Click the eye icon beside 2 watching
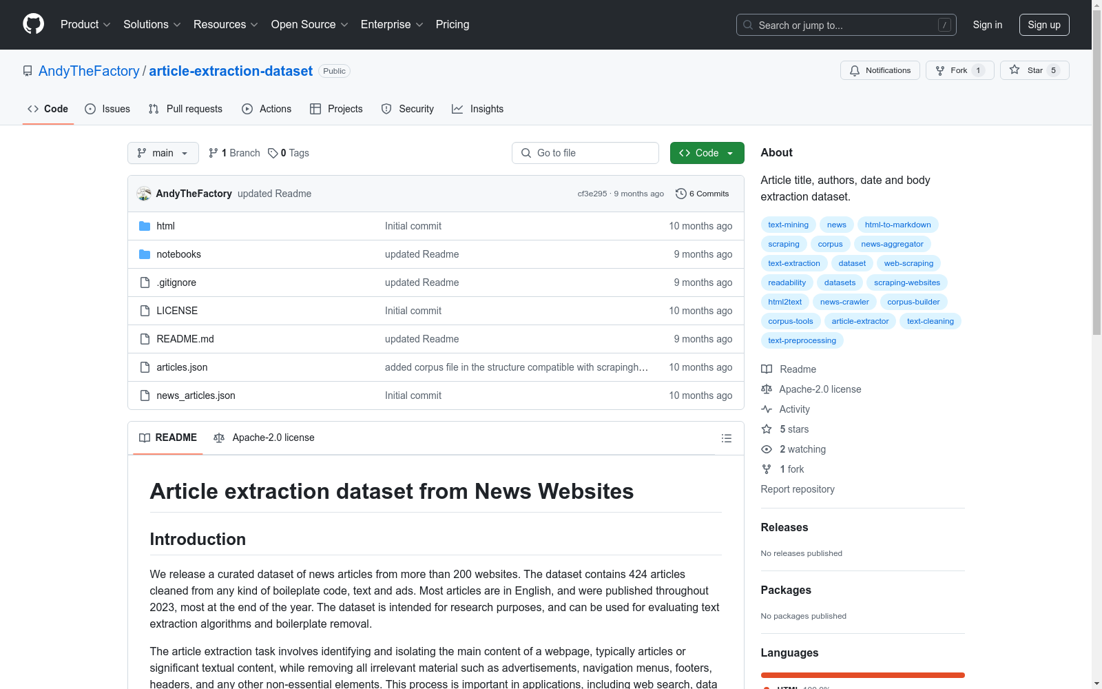1102x689 pixels. (767, 449)
